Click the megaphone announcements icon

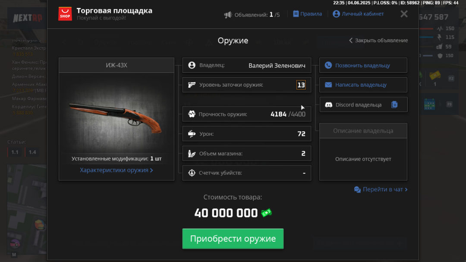[228, 15]
